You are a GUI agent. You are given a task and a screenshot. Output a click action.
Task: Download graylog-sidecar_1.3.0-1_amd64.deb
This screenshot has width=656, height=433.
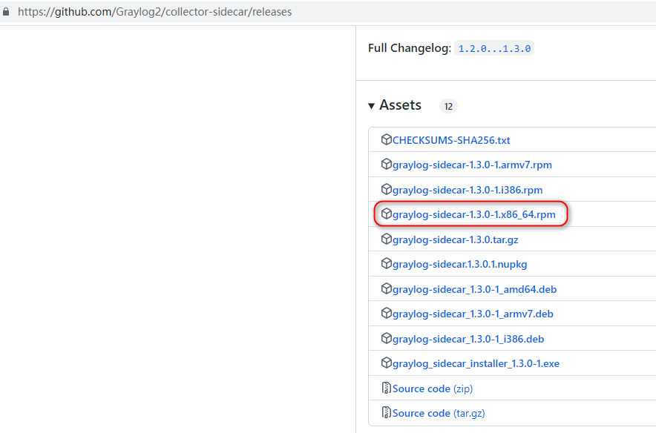coord(474,289)
